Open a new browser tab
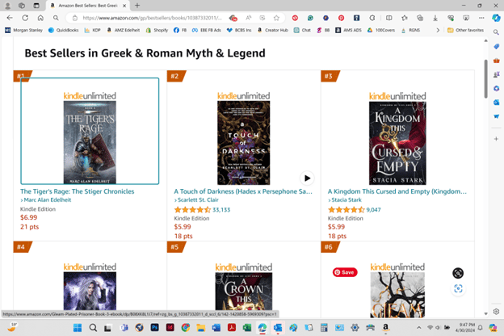Viewport: 504px width, 336px height. [137, 6]
